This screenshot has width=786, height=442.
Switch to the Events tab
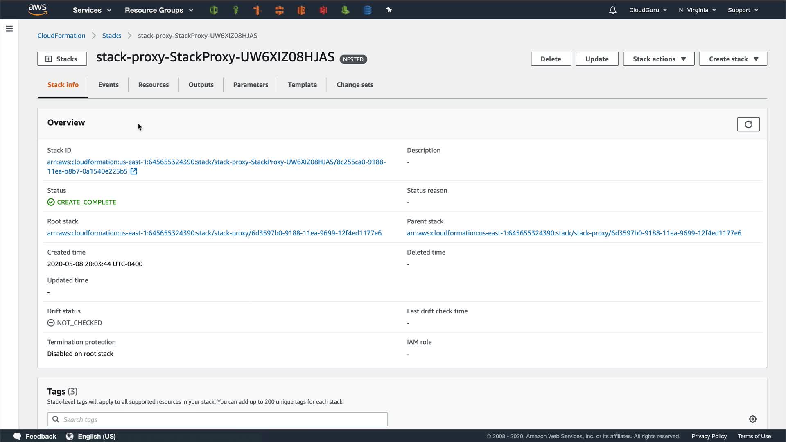(x=108, y=85)
